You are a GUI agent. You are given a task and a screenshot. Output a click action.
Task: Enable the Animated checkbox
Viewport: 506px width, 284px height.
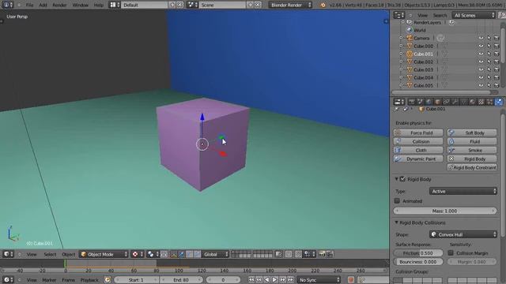(x=397, y=200)
